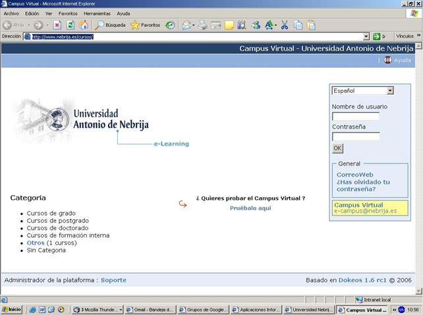
Task: Click the Ir go button
Action: tap(380, 36)
